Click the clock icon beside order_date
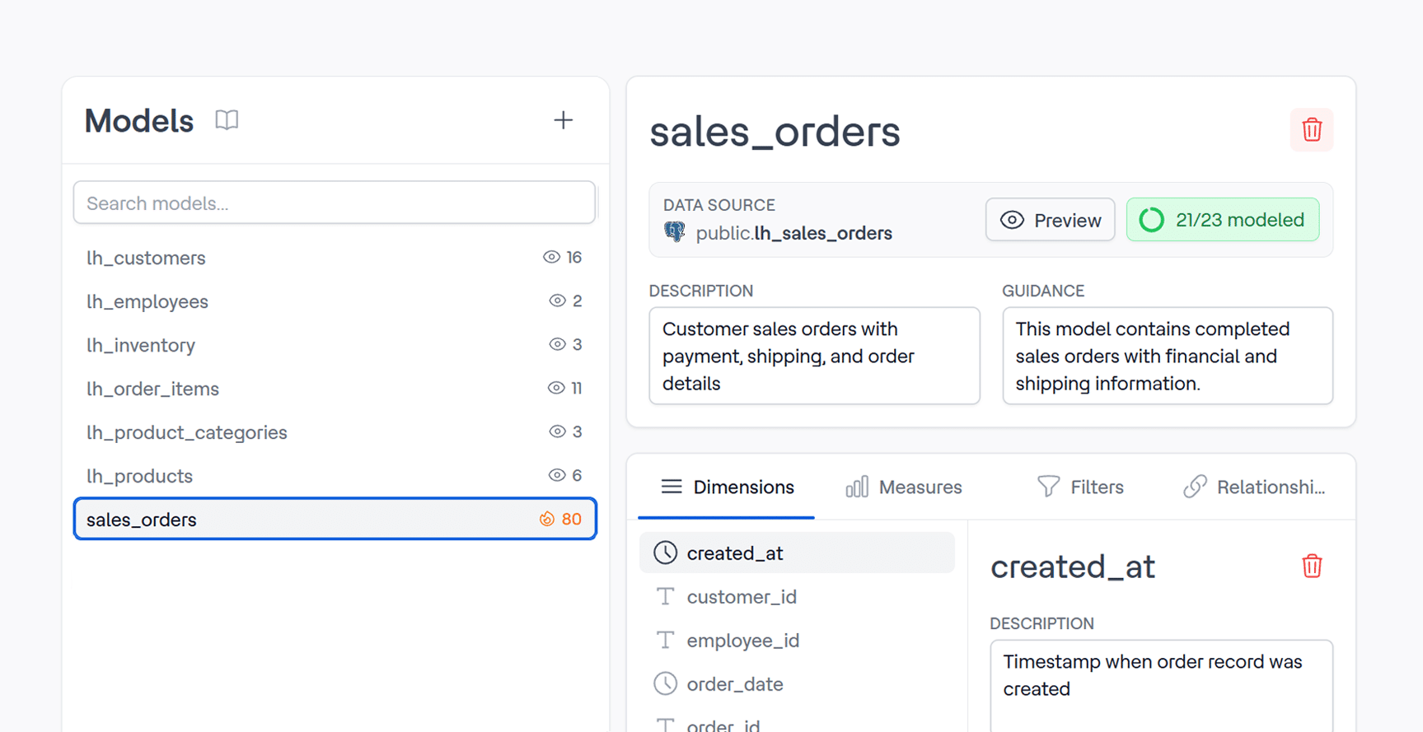 click(x=666, y=683)
